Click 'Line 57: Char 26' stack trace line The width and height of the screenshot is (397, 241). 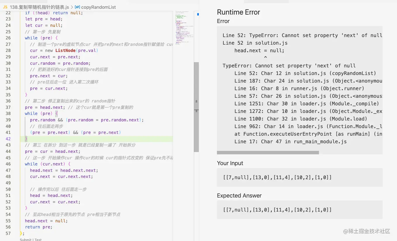[x=308, y=96]
